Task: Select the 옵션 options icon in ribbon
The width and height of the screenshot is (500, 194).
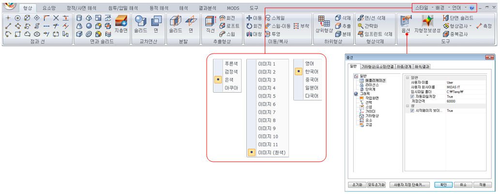Action: [x=405, y=25]
